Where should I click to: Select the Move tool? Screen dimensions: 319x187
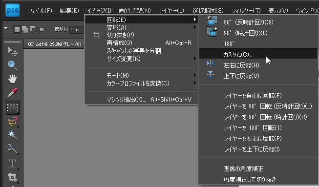click(13, 52)
